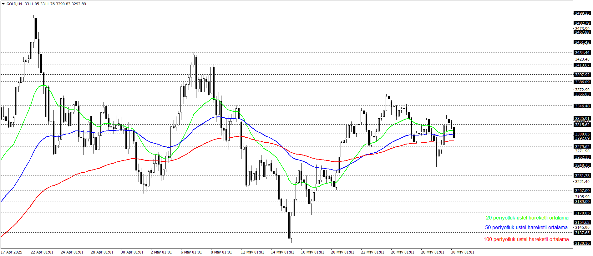Click the 3451.42 price level label
This screenshot has height=256, width=593.
click(x=582, y=42)
